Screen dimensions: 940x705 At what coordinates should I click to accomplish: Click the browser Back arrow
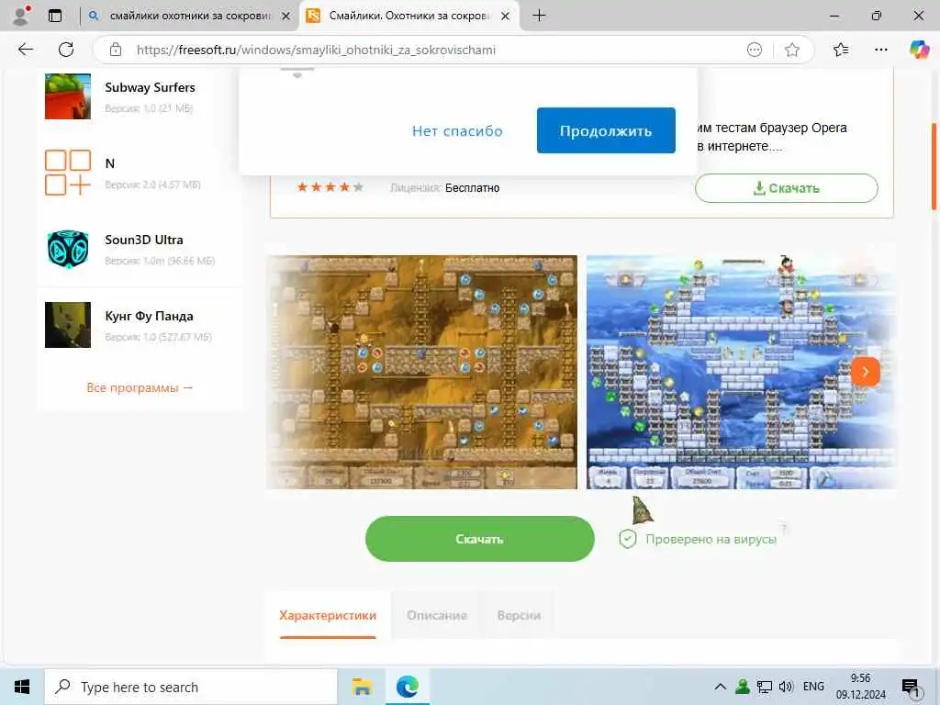(26, 50)
